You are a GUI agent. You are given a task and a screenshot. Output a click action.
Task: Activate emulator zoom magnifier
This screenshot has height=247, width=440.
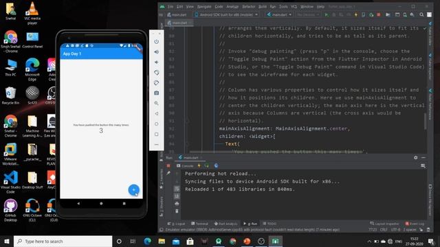pyautogui.click(x=157, y=104)
